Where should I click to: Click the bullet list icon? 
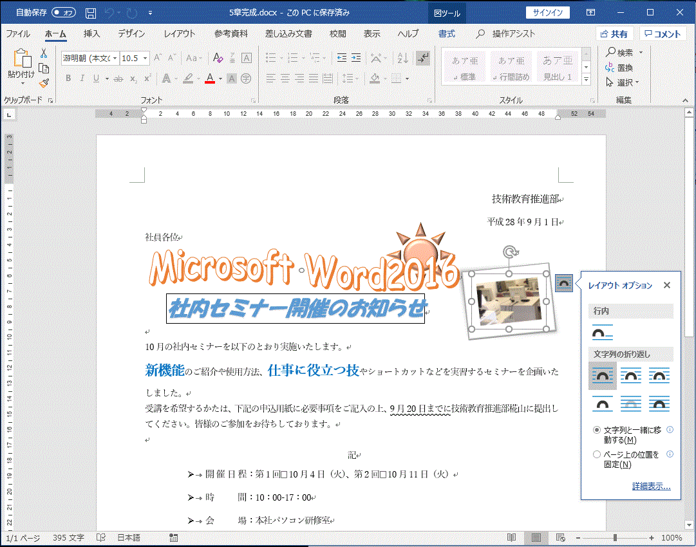point(270,58)
